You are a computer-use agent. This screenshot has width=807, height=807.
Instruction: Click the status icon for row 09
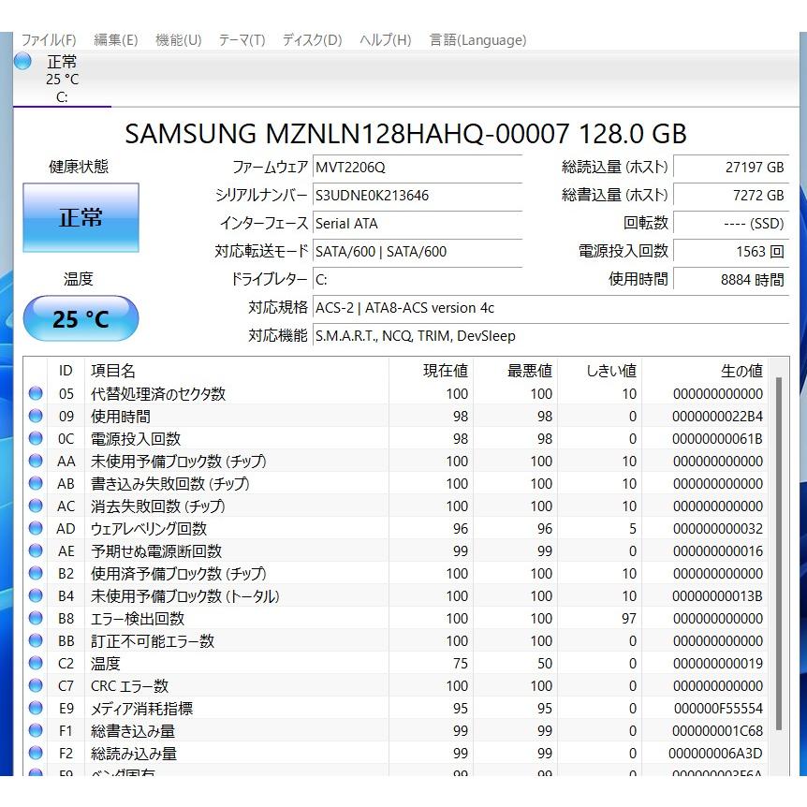click(36, 416)
